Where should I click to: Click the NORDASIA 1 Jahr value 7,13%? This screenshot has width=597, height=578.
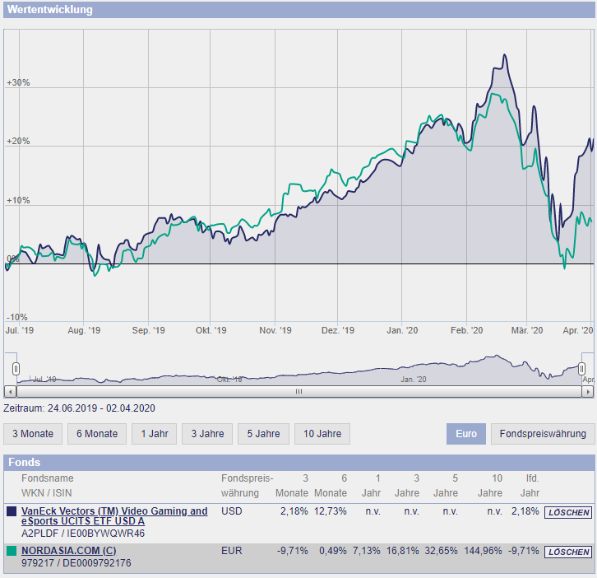click(x=366, y=551)
